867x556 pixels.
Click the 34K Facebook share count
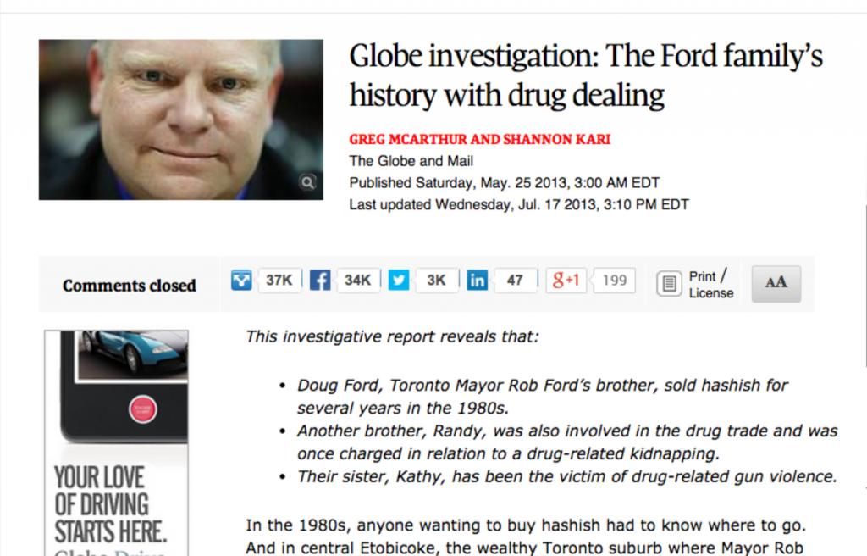pos(357,281)
